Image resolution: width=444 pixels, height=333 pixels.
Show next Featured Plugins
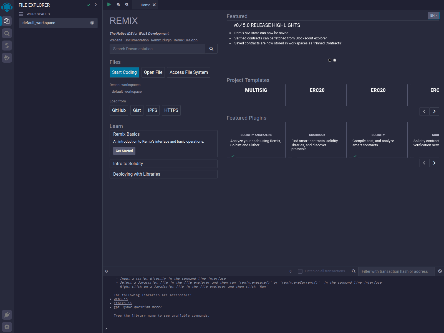[434, 163]
